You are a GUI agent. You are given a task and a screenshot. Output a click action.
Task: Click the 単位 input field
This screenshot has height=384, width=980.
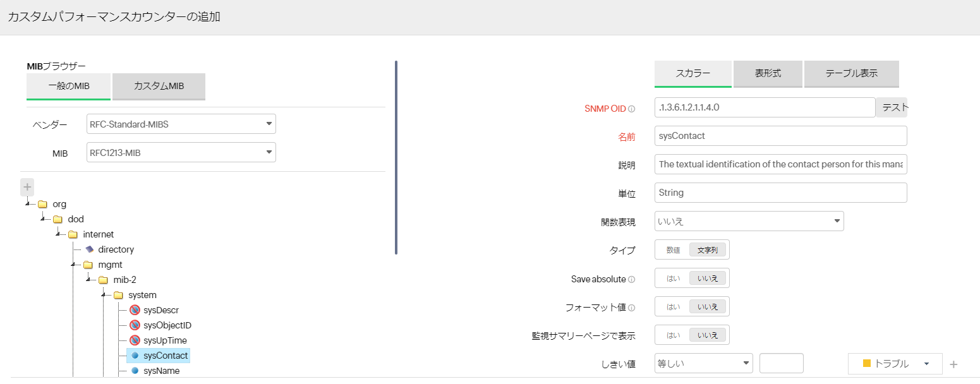click(x=780, y=193)
